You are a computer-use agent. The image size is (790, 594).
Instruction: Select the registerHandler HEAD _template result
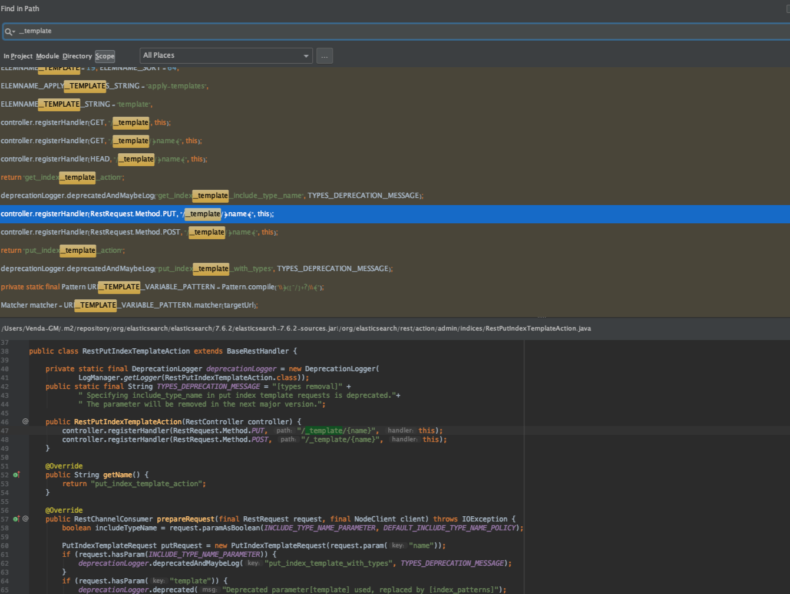(104, 159)
